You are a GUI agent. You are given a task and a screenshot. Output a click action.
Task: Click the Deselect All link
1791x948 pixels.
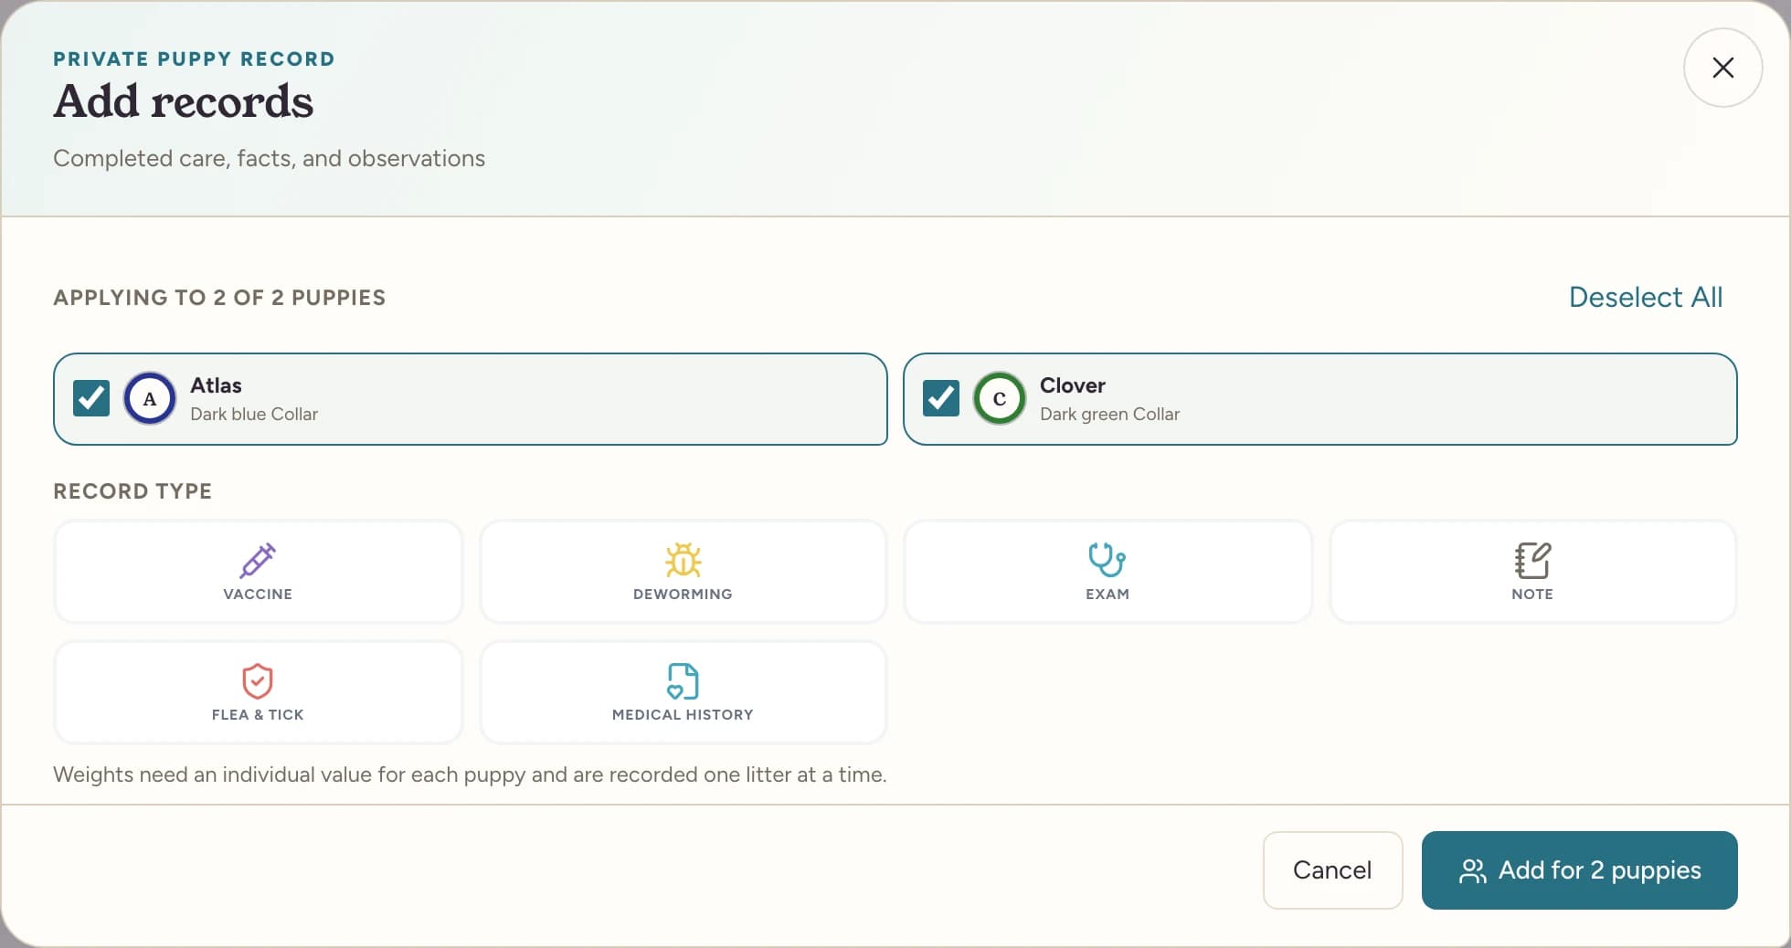[1645, 297]
